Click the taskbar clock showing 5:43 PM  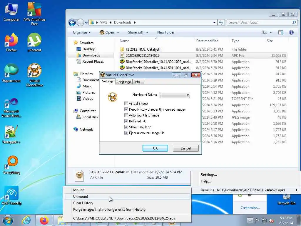[x=286, y=220]
